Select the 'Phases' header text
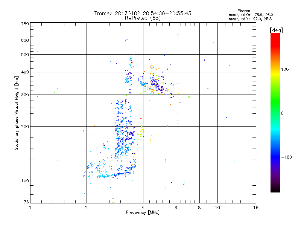Viewport: 301px width, 226px height. [243, 11]
